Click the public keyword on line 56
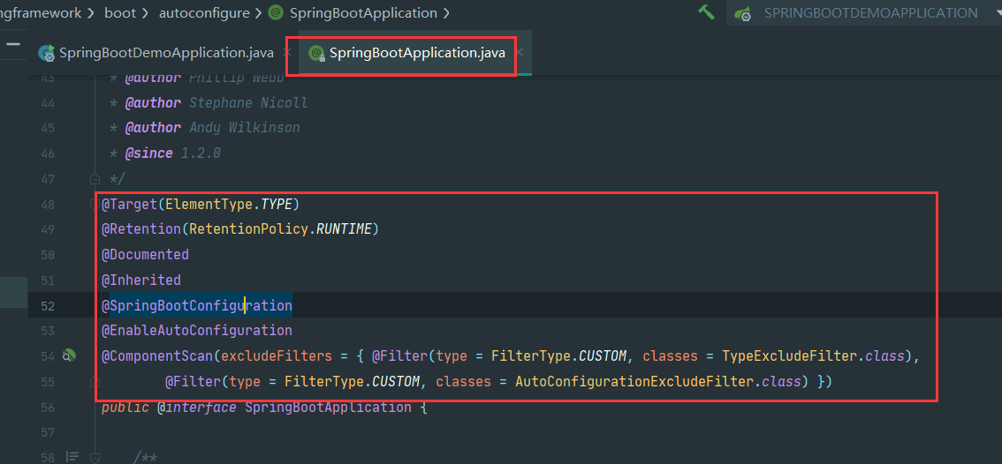1002x464 pixels. [x=125, y=408]
